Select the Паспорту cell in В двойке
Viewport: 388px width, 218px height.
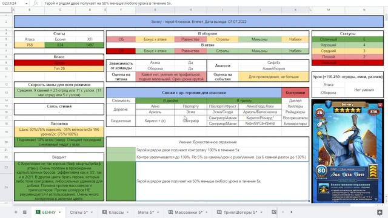[x=190, y=107]
